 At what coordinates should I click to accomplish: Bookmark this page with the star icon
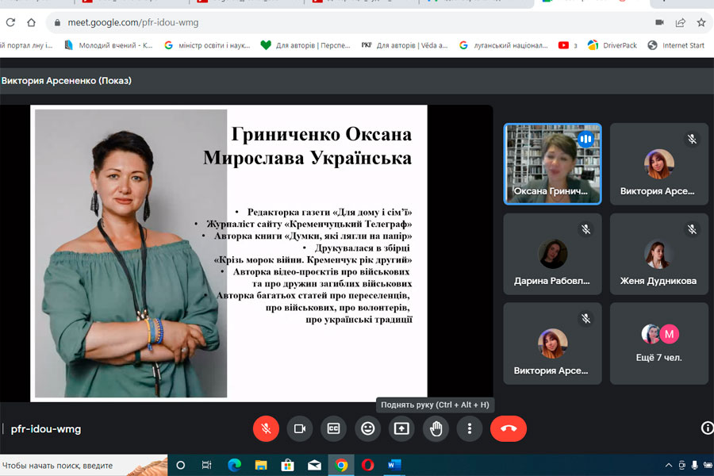pyautogui.click(x=701, y=22)
